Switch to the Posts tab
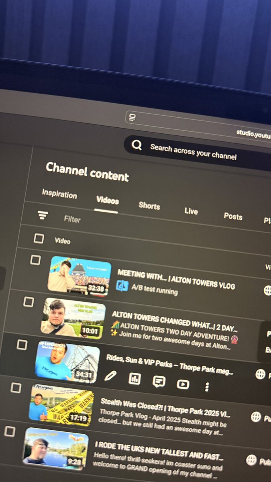This screenshot has width=271, height=482. click(x=233, y=216)
